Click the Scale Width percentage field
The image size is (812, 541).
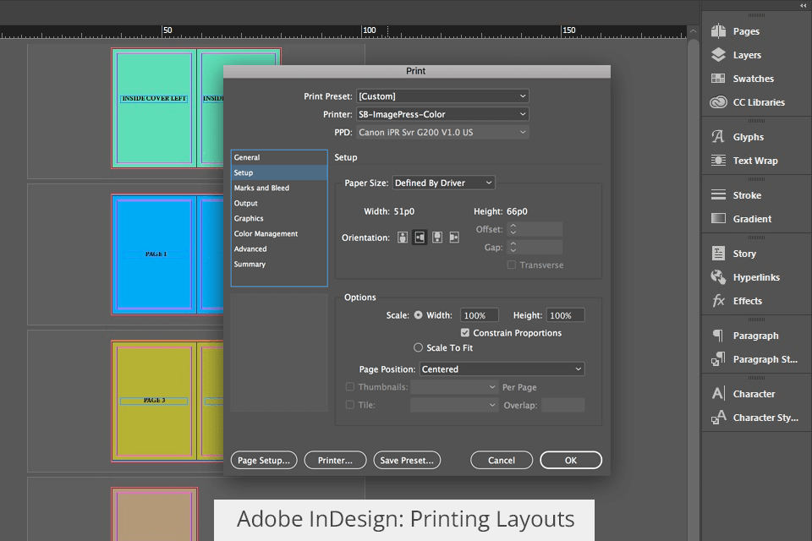(479, 315)
